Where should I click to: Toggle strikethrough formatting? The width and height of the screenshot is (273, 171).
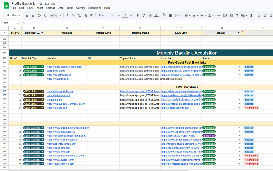(x=150, y=16)
